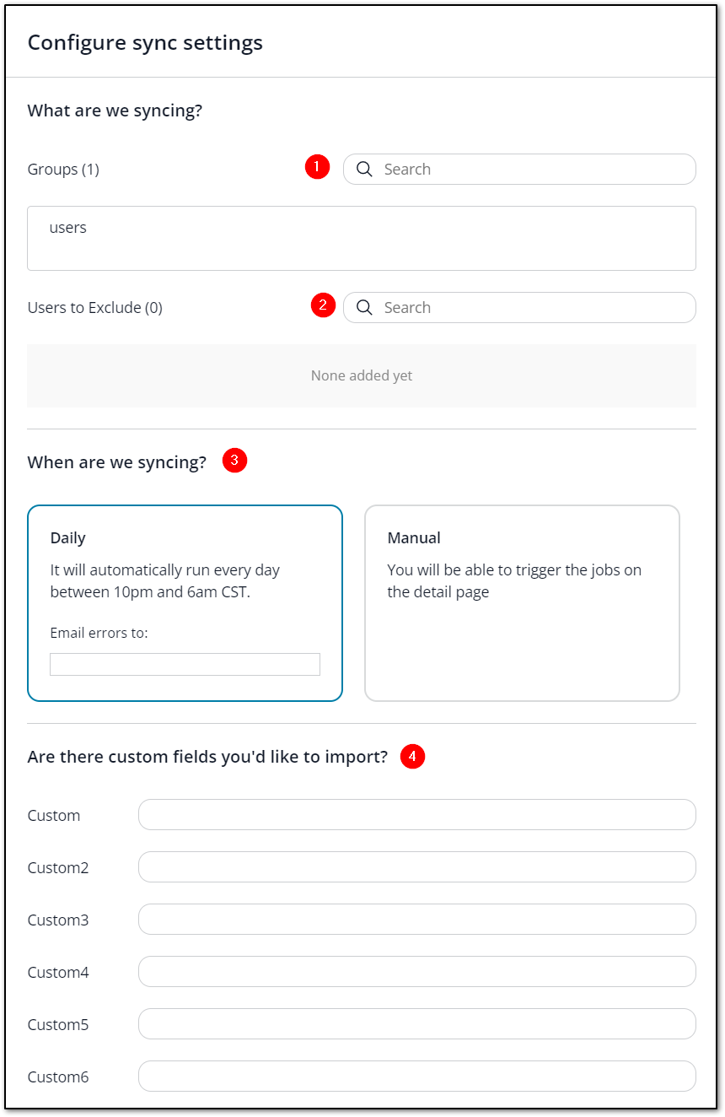Viewport: 725px width, 1117px height.
Task: Click the Custom6 field input
Action: click(x=416, y=1076)
